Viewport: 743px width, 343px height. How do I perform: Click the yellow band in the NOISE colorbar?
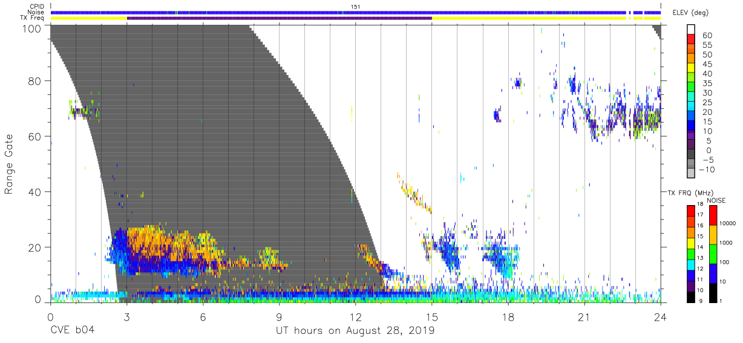(713, 235)
